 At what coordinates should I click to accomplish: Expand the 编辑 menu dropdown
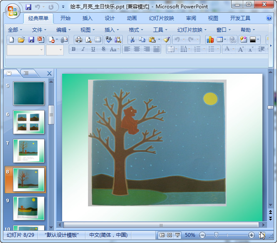click(x=63, y=30)
